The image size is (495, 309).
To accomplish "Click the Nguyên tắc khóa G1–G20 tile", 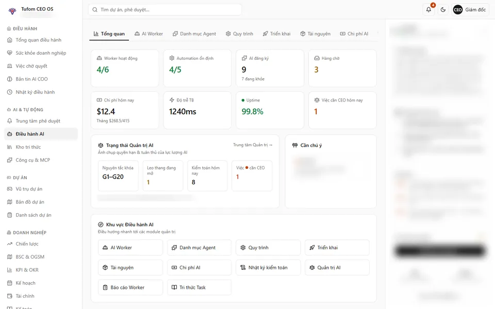I will [x=118, y=176].
